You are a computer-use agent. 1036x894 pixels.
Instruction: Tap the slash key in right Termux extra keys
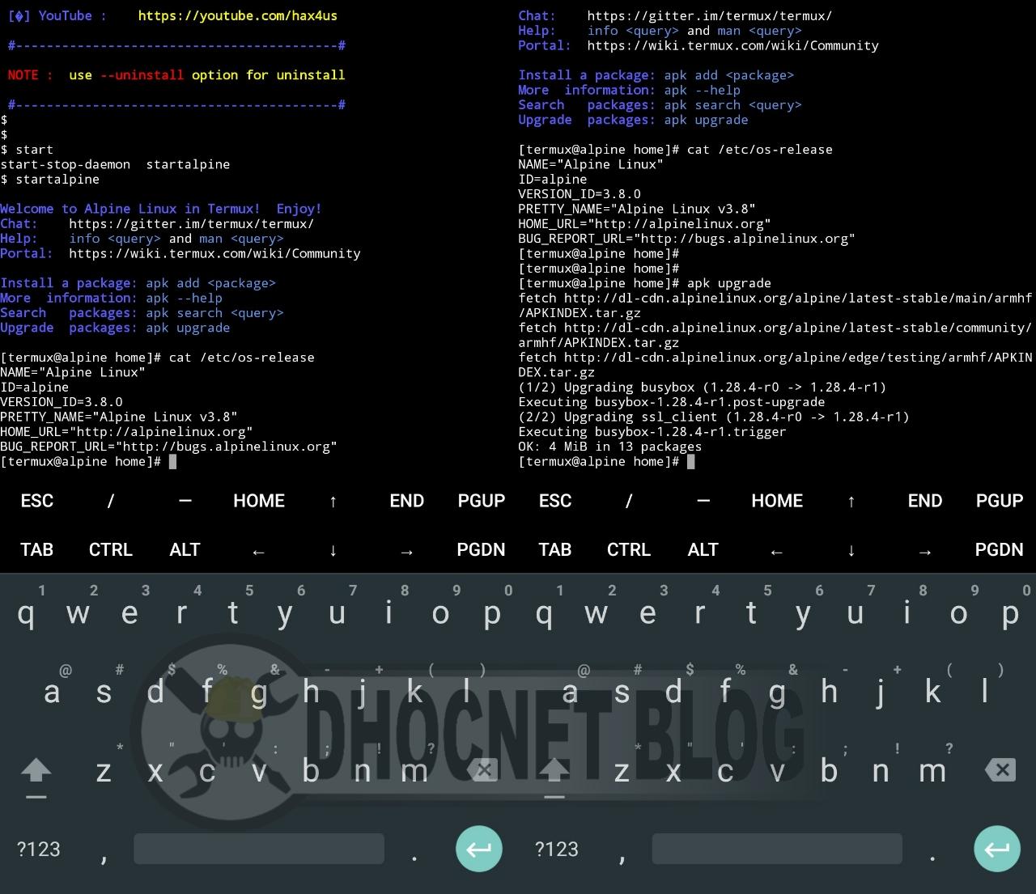pos(629,501)
